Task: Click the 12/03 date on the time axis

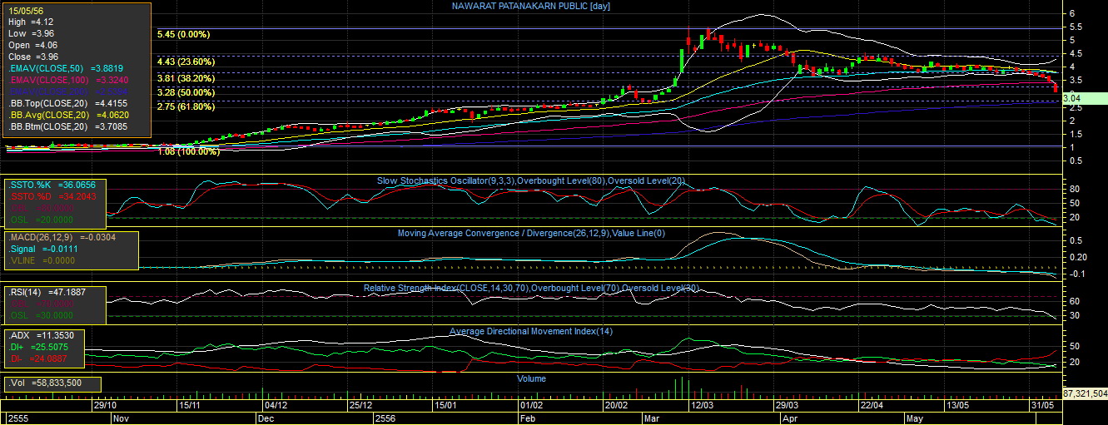Action: 703,406
